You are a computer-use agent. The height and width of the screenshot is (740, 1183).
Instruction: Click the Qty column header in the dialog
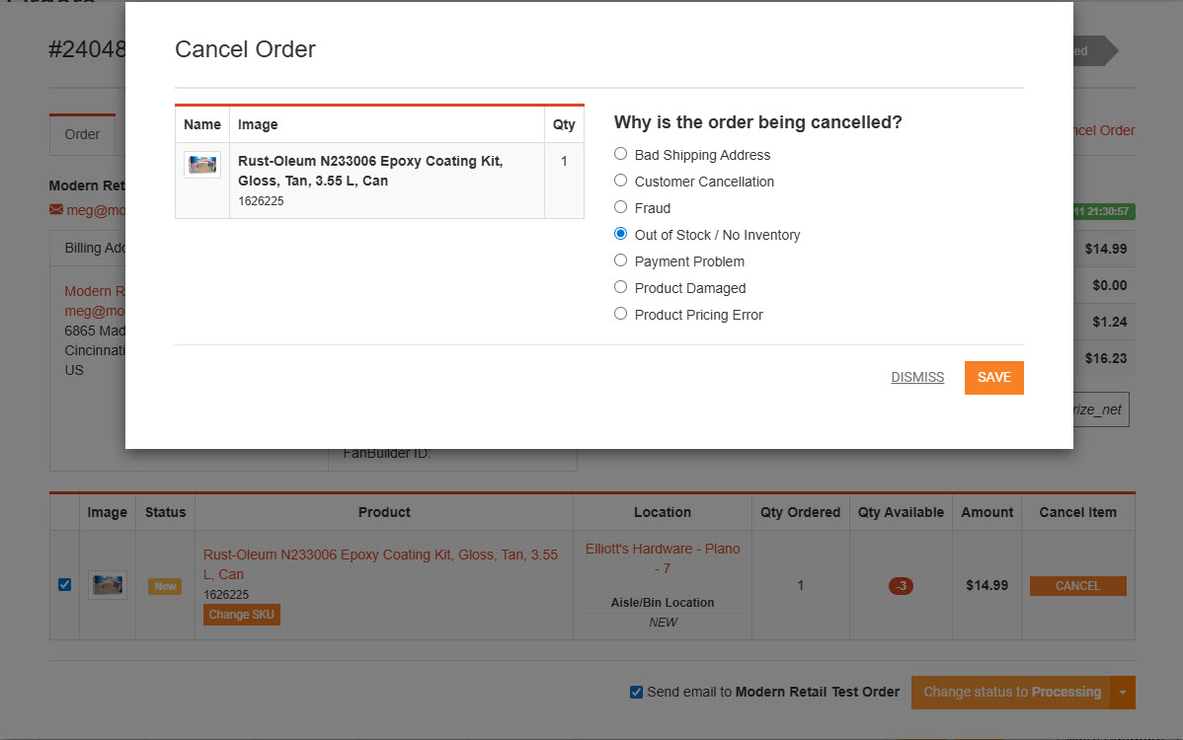[564, 124]
